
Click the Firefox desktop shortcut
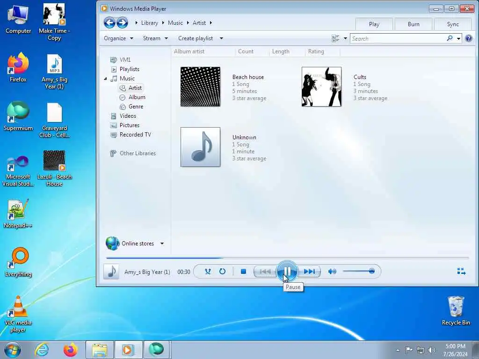(x=18, y=68)
